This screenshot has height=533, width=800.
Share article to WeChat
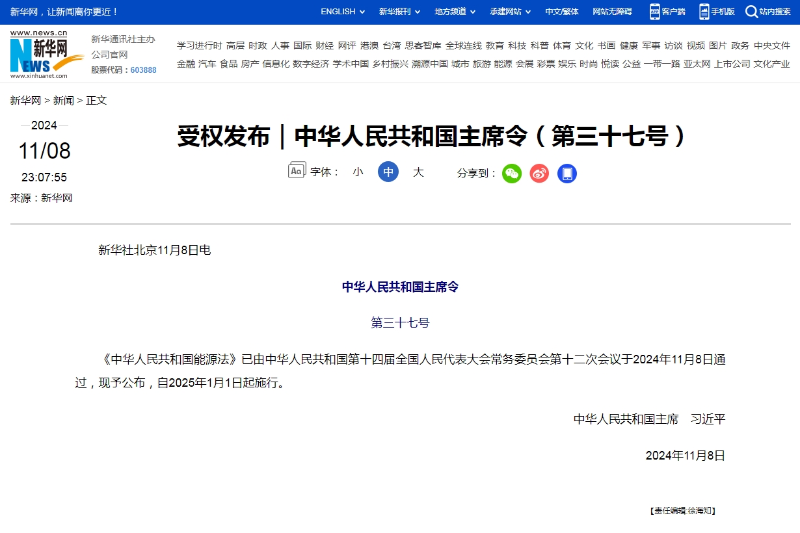click(512, 174)
